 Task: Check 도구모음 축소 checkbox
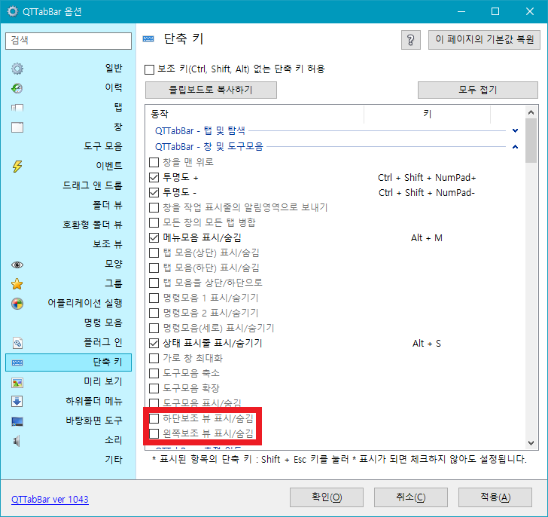pos(154,373)
